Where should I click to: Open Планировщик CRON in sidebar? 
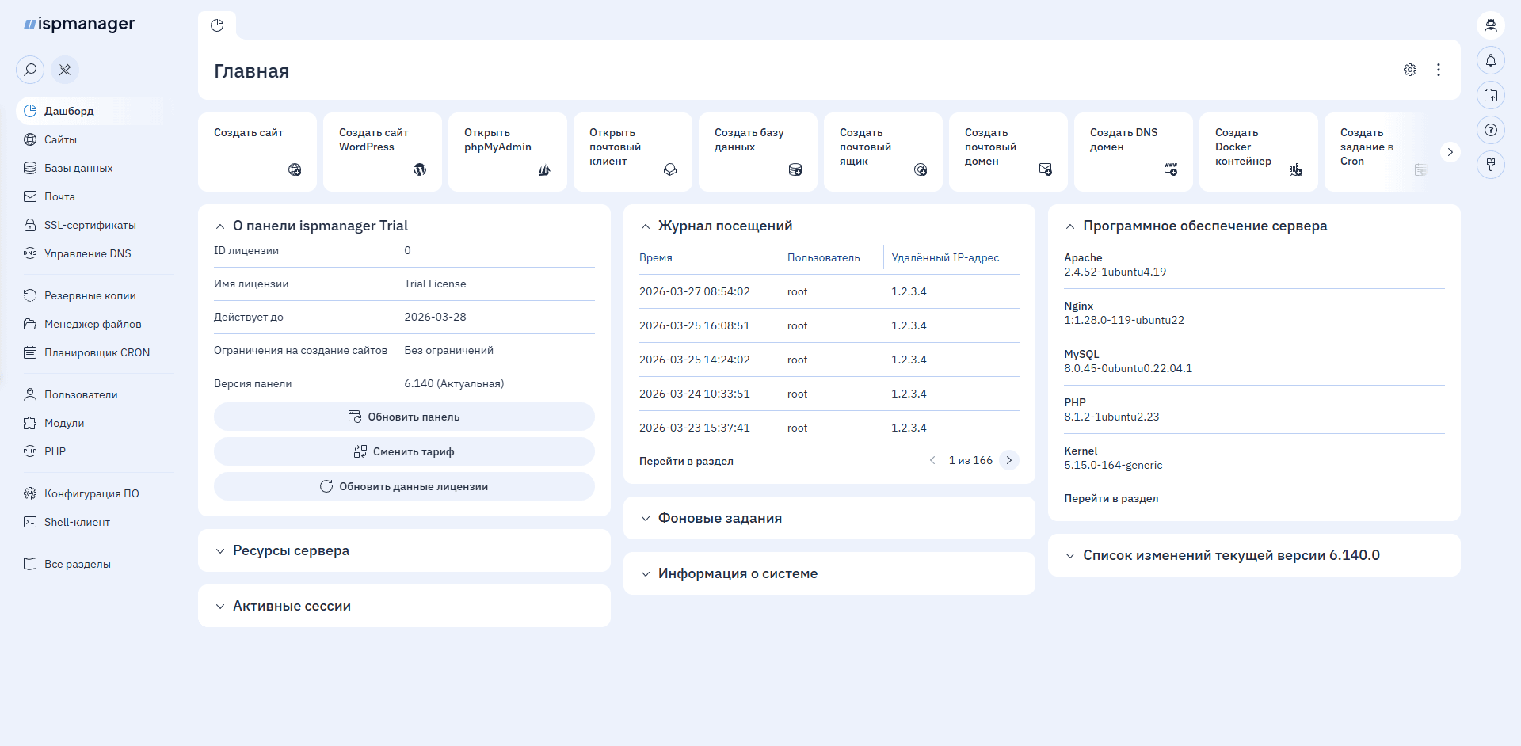click(90, 352)
